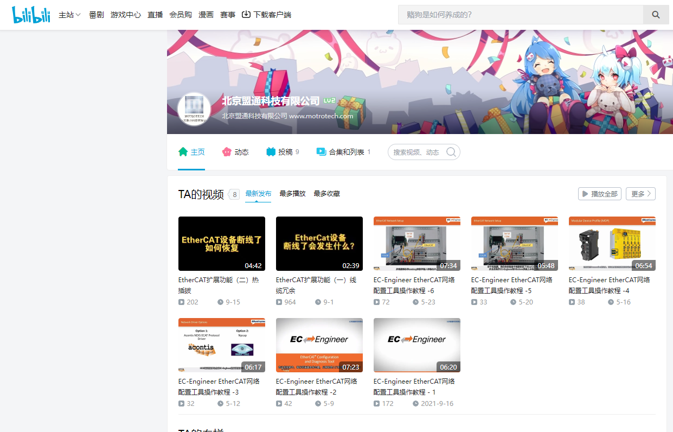Open the acontis 06:17 video thumbnail
The height and width of the screenshot is (432, 673).
coord(222,345)
